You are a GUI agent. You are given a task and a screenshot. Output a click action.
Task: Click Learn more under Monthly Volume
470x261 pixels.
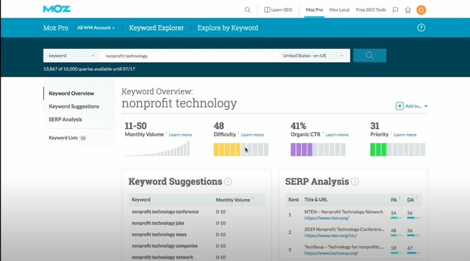tap(180, 135)
